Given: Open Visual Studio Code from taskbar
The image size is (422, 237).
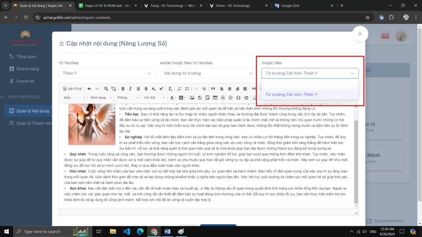Looking at the screenshot, I should (x=127, y=231).
